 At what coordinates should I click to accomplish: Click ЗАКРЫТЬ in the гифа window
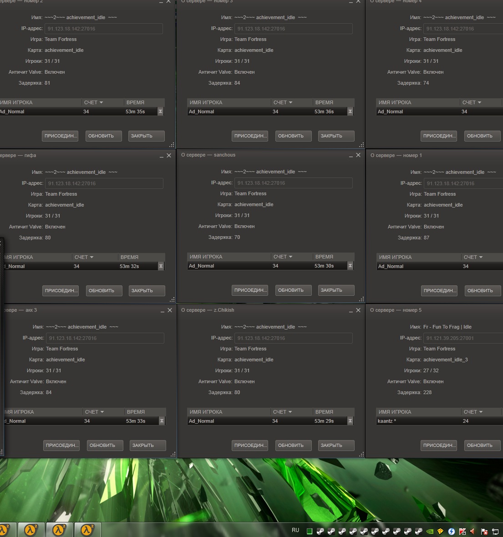(x=147, y=291)
